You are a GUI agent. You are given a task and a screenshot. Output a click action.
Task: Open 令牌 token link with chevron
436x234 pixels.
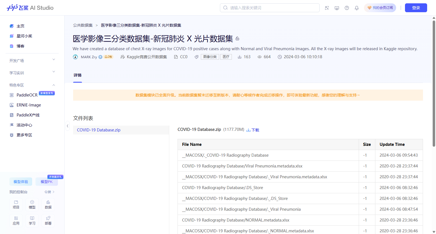click(49, 192)
